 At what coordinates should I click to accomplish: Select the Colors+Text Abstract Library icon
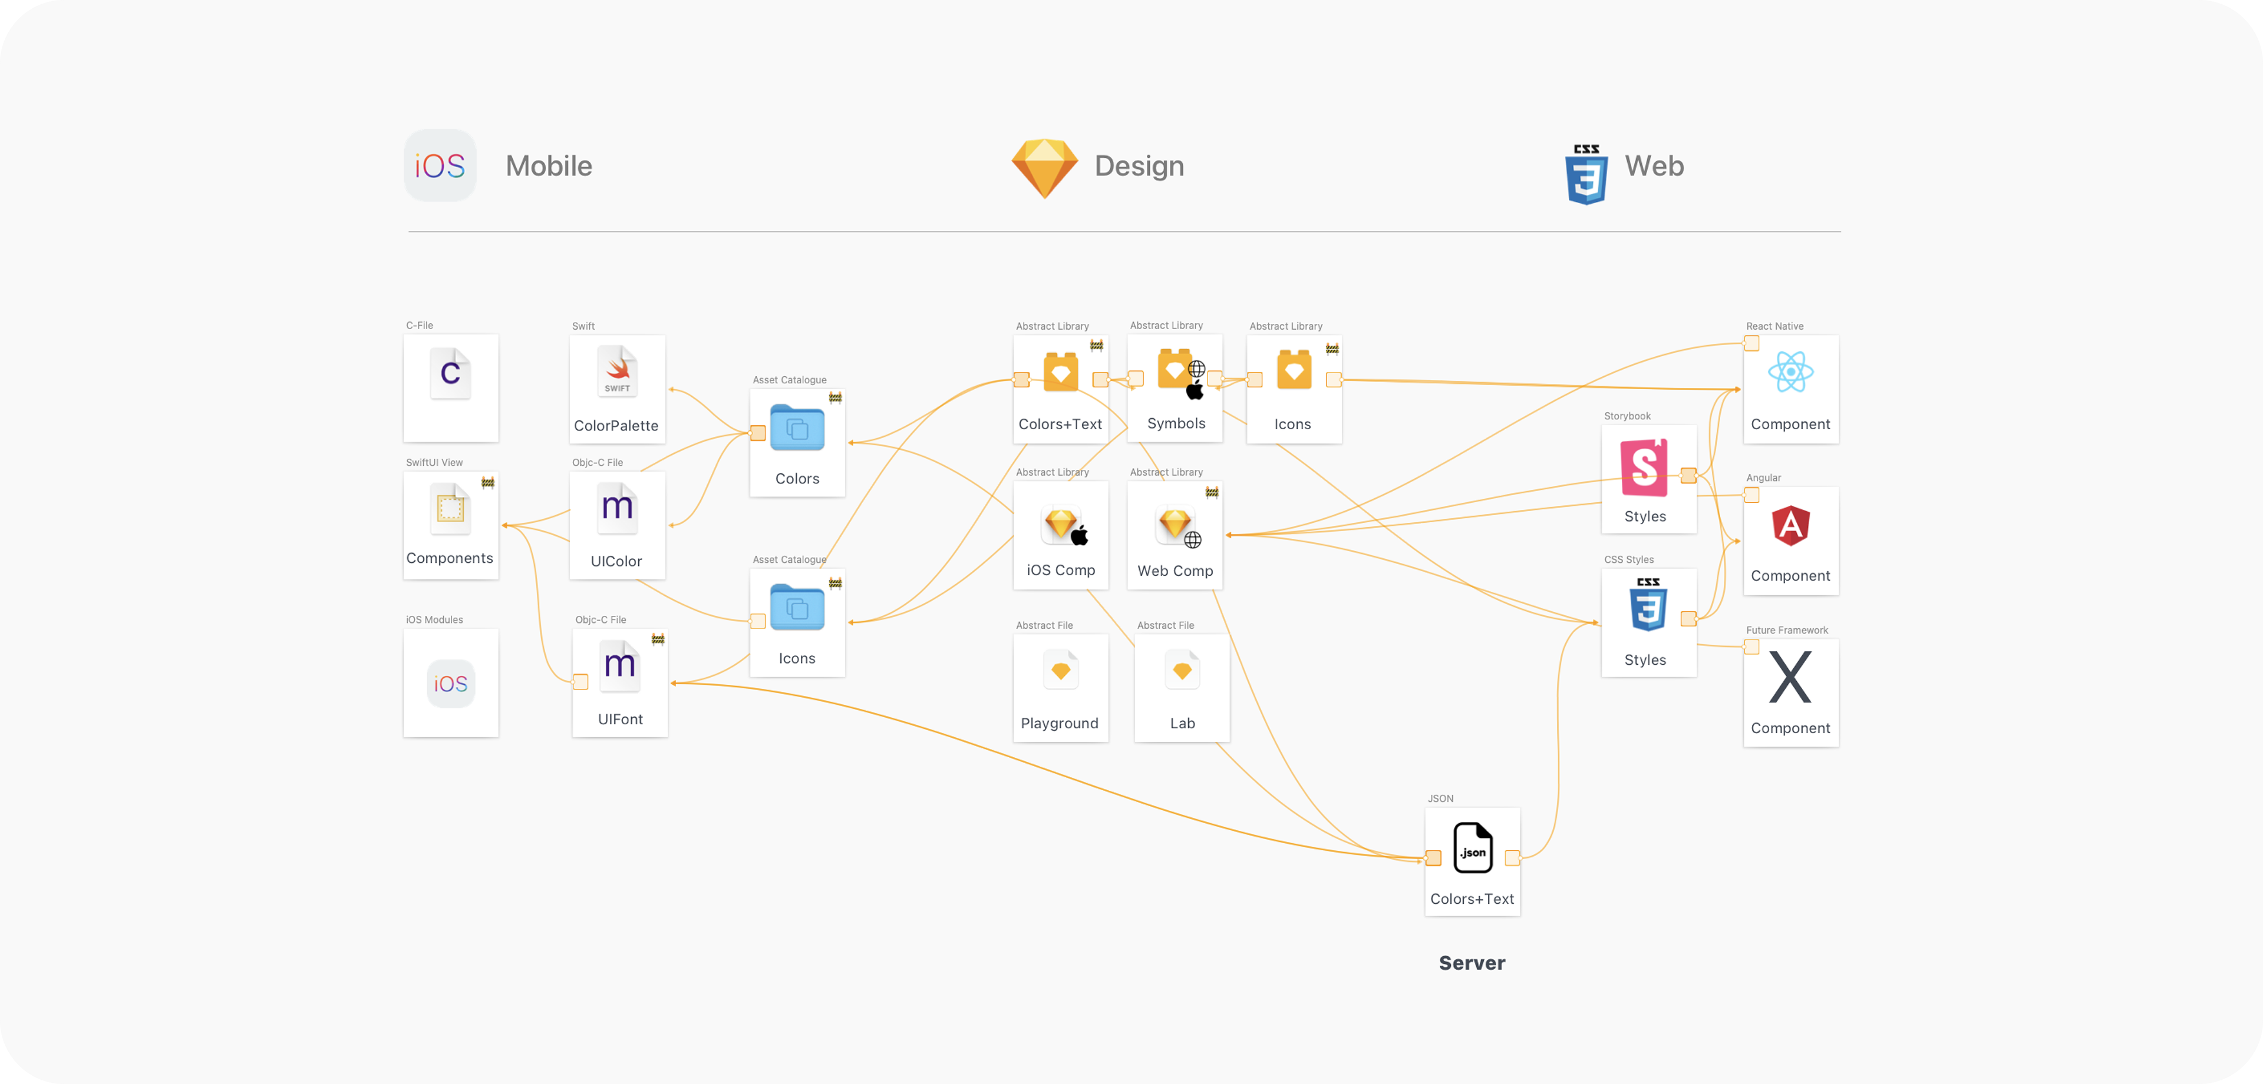[1060, 372]
